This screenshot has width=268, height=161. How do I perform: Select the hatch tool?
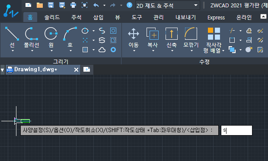[85, 50]
